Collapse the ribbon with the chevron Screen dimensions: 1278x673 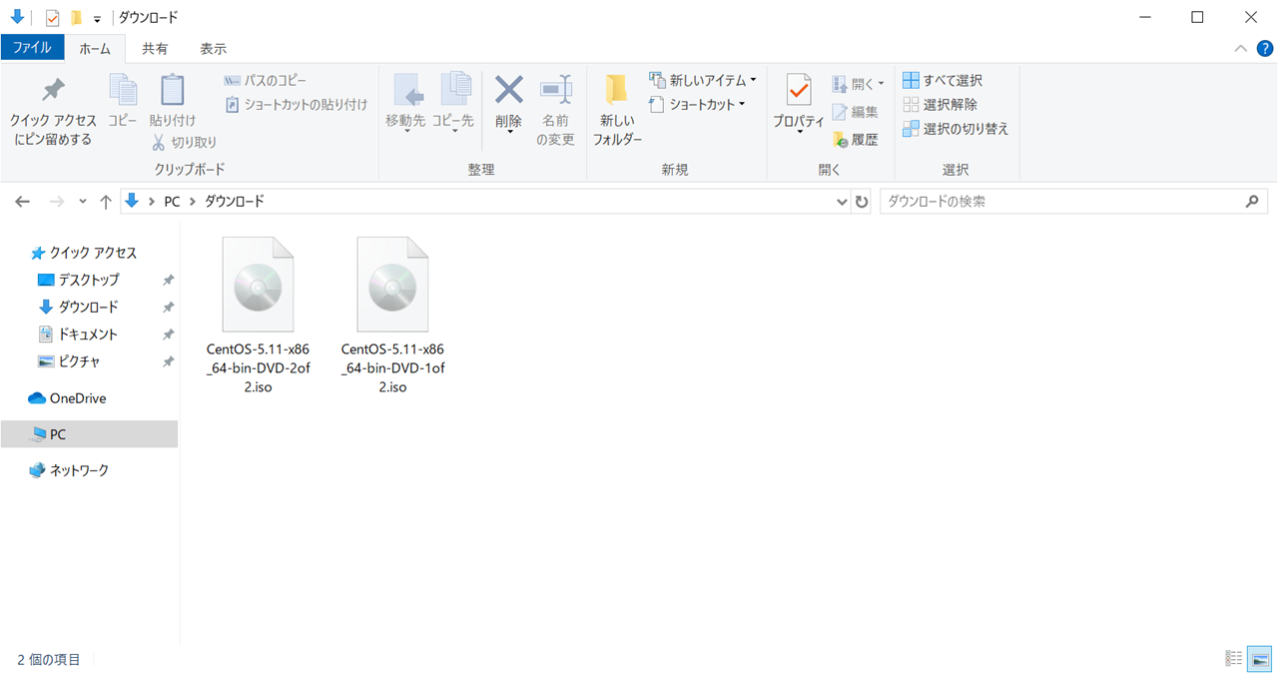click(x=1240, y=47)
